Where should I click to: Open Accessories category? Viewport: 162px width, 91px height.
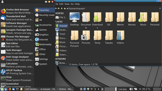pos(45,25)
